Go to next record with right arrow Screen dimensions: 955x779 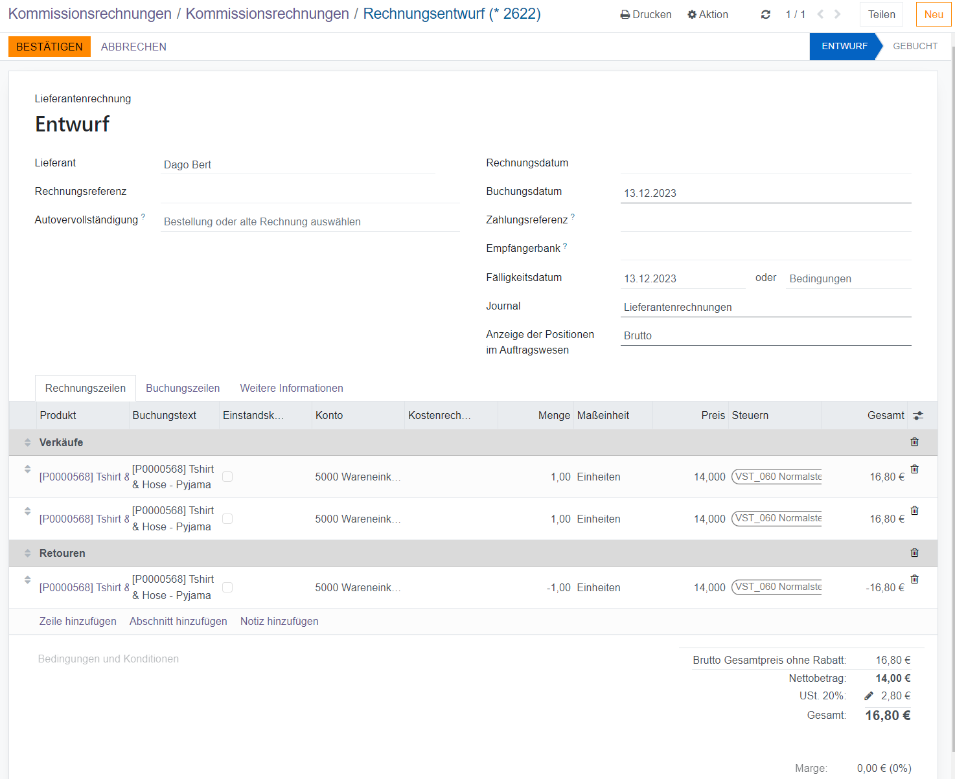coord(838,14)
